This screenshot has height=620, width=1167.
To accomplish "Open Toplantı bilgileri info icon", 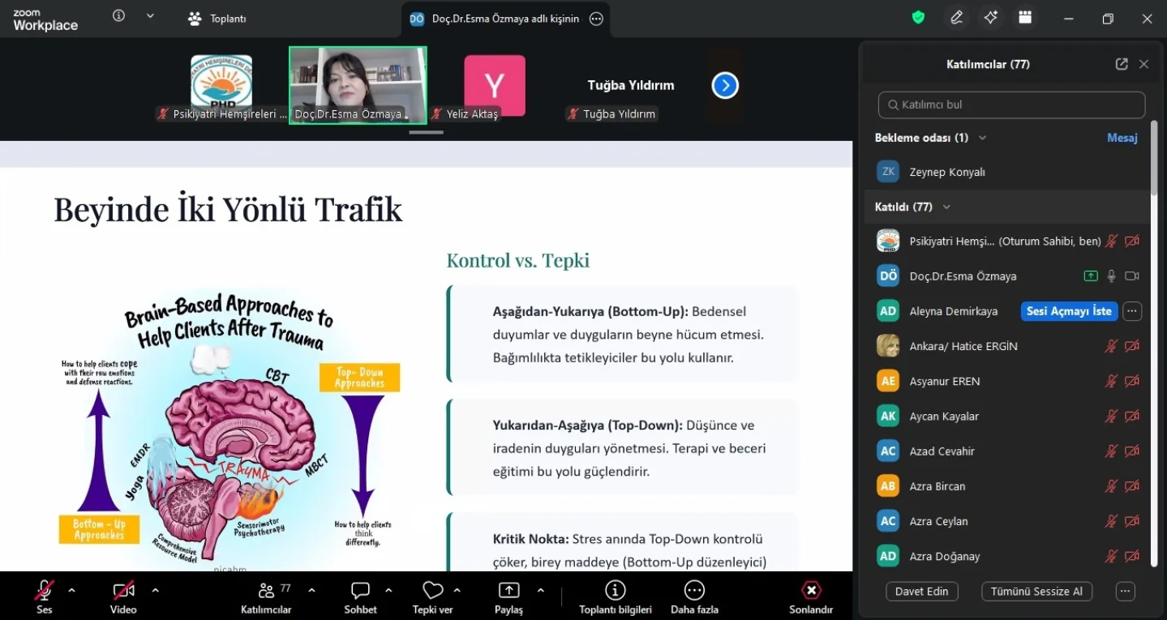I will point(615,591).
